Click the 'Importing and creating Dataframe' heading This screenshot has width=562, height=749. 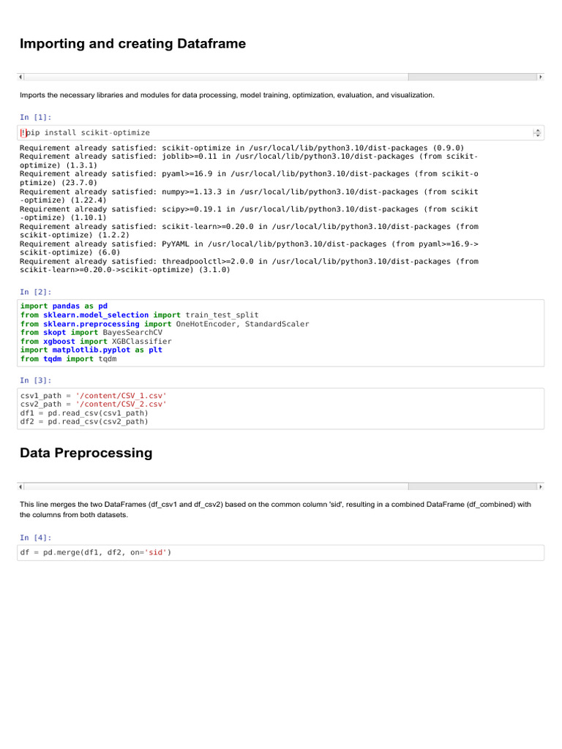(x=133, y=43)
